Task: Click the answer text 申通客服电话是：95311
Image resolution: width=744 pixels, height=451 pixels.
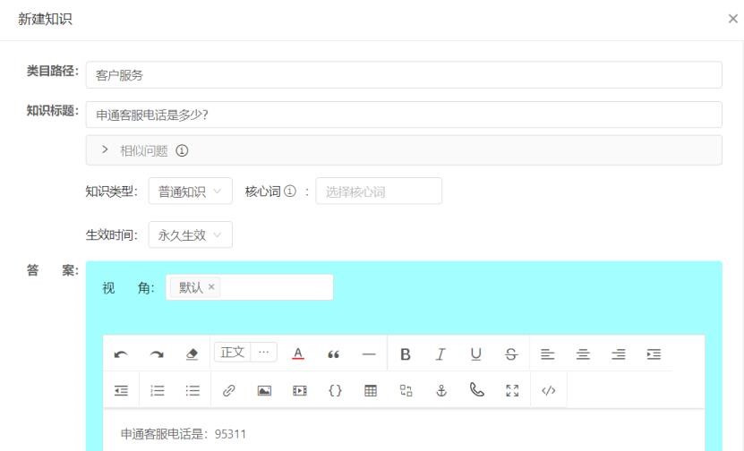Action: pos(184,433)
